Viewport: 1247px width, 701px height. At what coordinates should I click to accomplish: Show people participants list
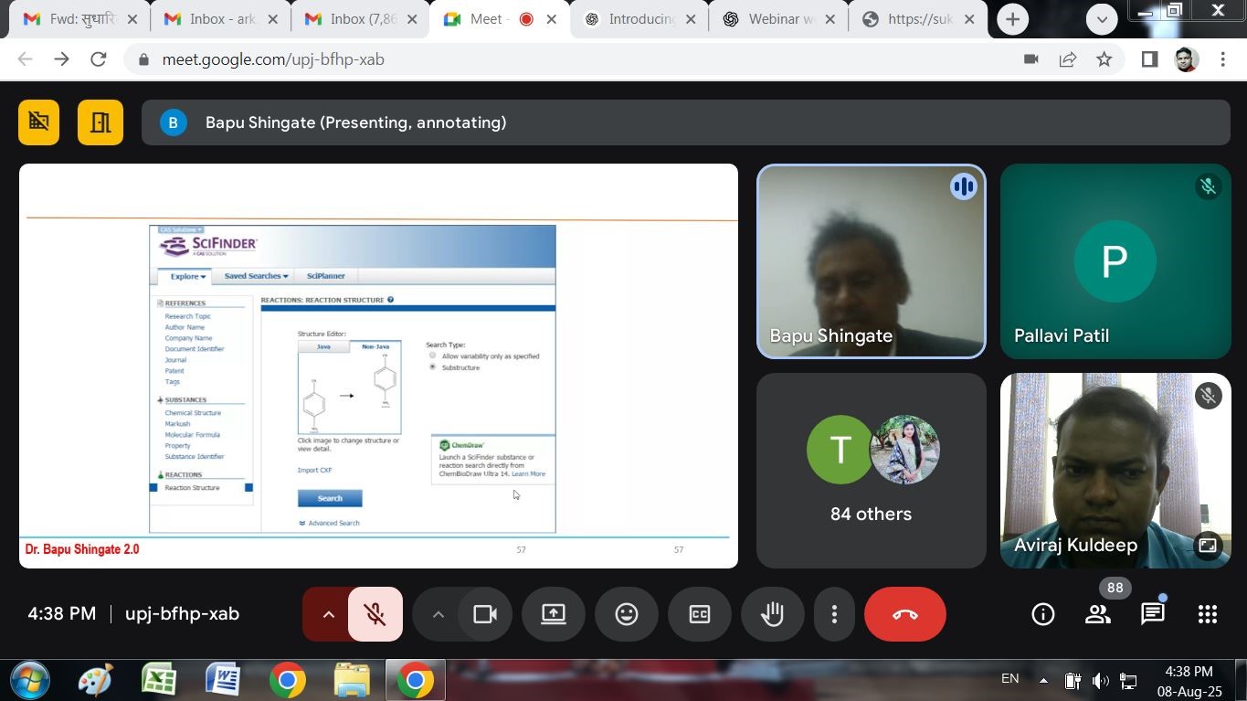click(1097, 614)
